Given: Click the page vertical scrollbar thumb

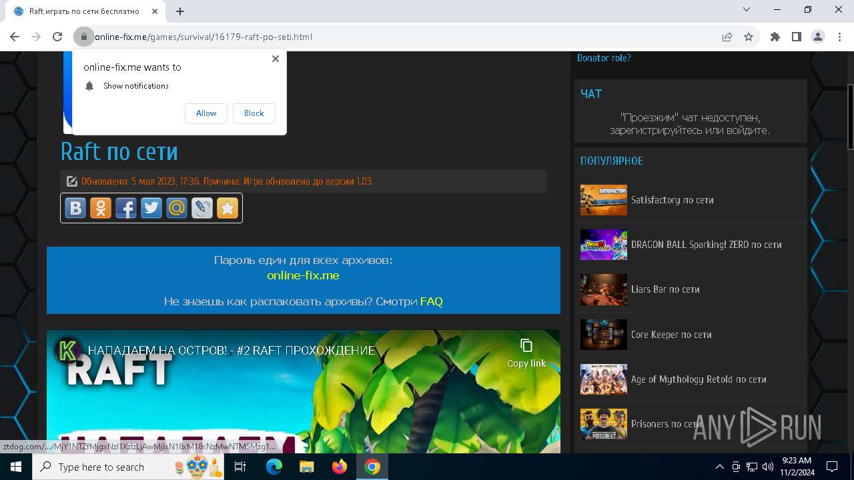Looking at the screenshot, I should pos(851,117).
